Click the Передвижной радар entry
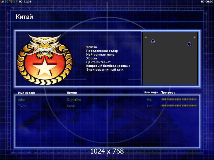The width and height of the screenshot is (214, 160). coord(102,51)
